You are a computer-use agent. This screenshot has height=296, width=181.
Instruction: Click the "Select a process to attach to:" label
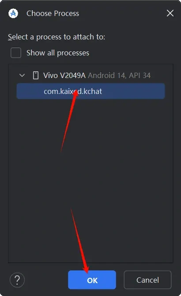pos(57,37)
